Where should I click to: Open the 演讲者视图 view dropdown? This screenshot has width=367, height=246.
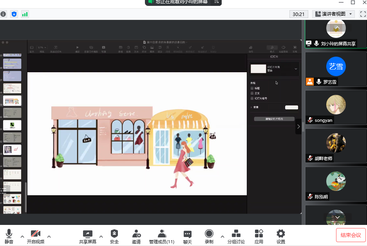point(334,14)
